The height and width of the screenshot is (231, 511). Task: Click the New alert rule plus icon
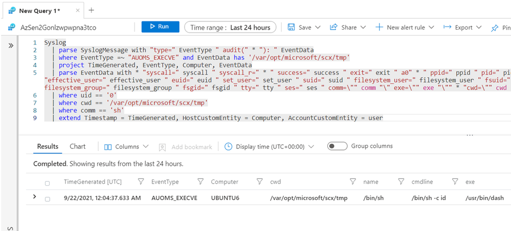[379, 28]
